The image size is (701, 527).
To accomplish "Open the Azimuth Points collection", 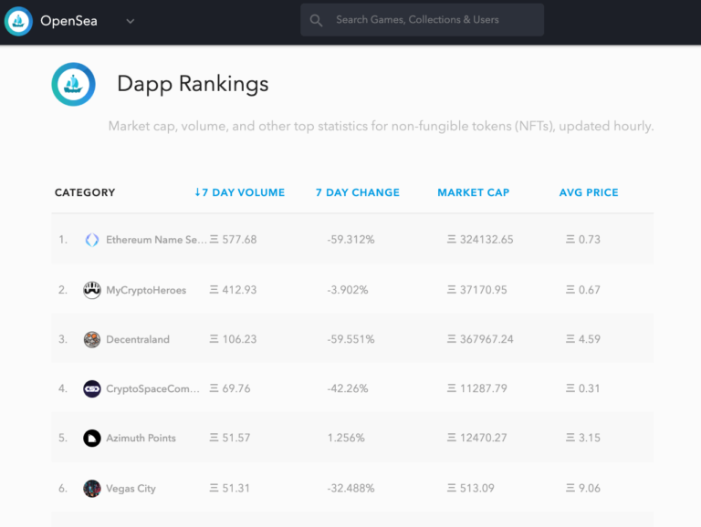I will [141, 439].
